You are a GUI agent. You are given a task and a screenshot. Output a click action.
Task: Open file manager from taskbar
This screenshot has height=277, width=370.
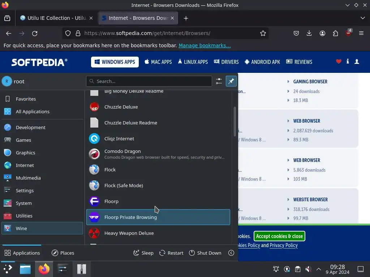coord(25,269)
